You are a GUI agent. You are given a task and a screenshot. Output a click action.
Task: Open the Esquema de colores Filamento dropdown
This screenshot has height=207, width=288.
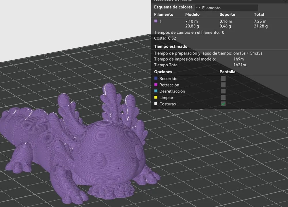point(226,8)
